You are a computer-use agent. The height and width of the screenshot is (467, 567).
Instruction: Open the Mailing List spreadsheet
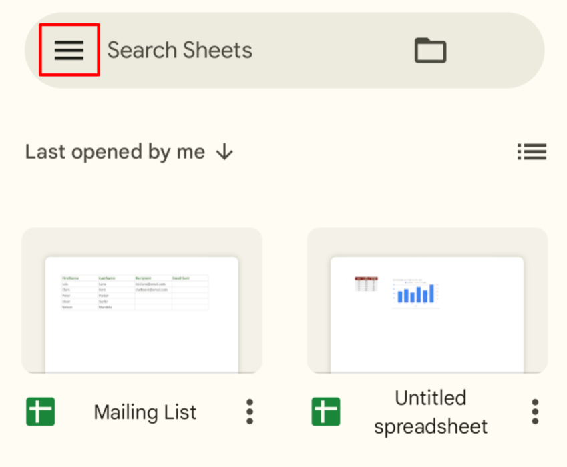point(142,300)
